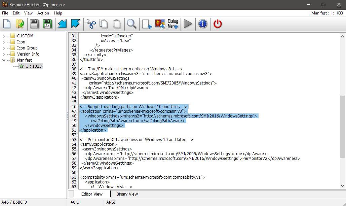This screenshot has width=346, height=206.
Task: Save the file using the grey floppy icon
Action: 34,24
